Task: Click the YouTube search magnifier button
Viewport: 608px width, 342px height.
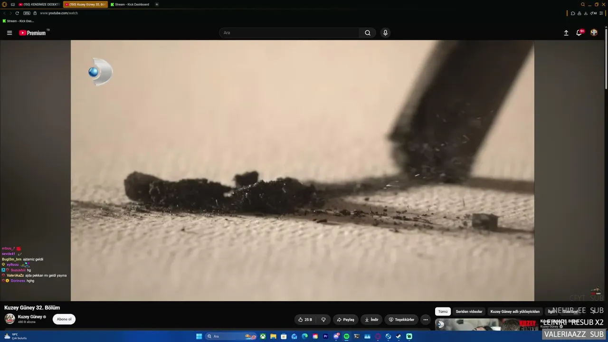Action: pyautogui.click(x=368, y=33)
